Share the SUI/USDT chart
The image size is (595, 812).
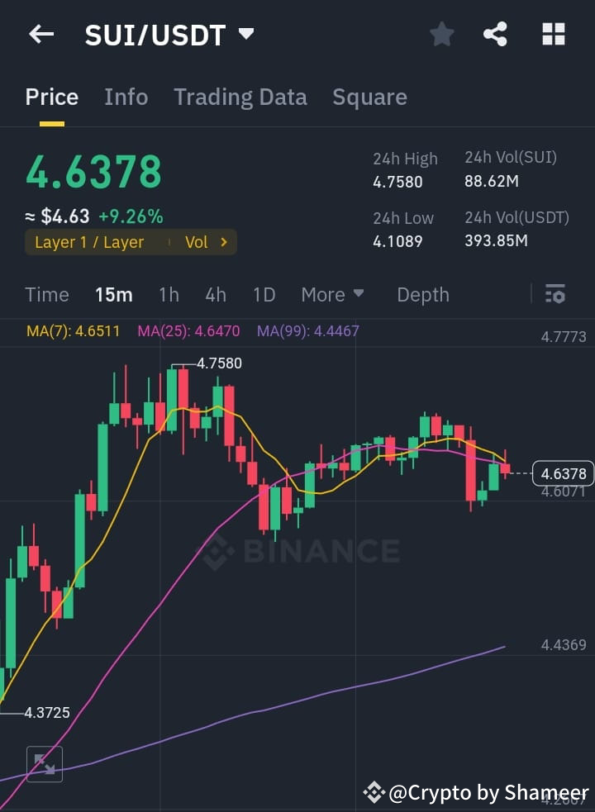coord(495,35)
